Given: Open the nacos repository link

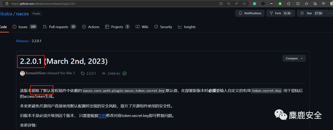Looking at the screenshot, I should click(23, 14).
